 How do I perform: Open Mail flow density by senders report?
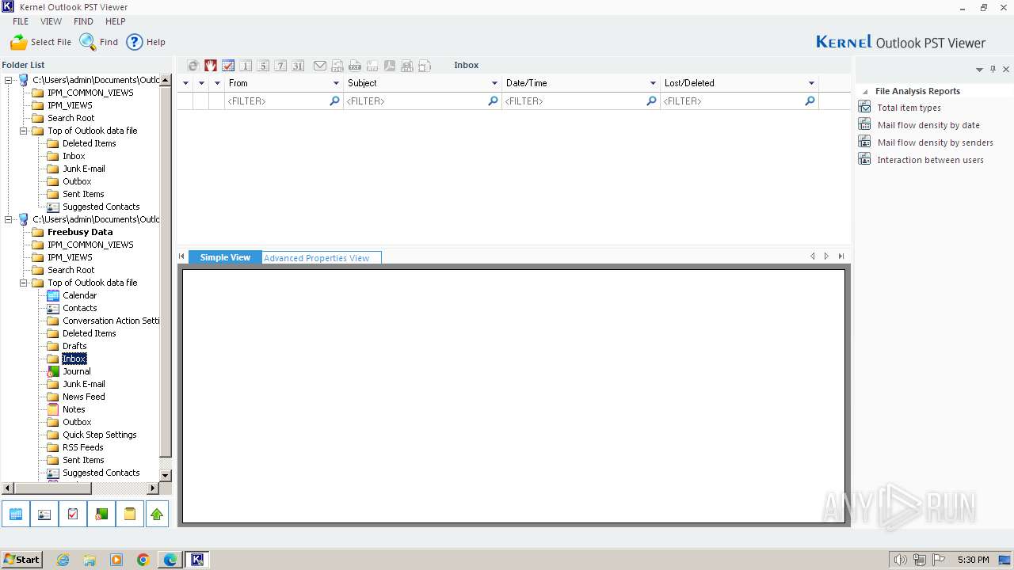pos(936,142)
